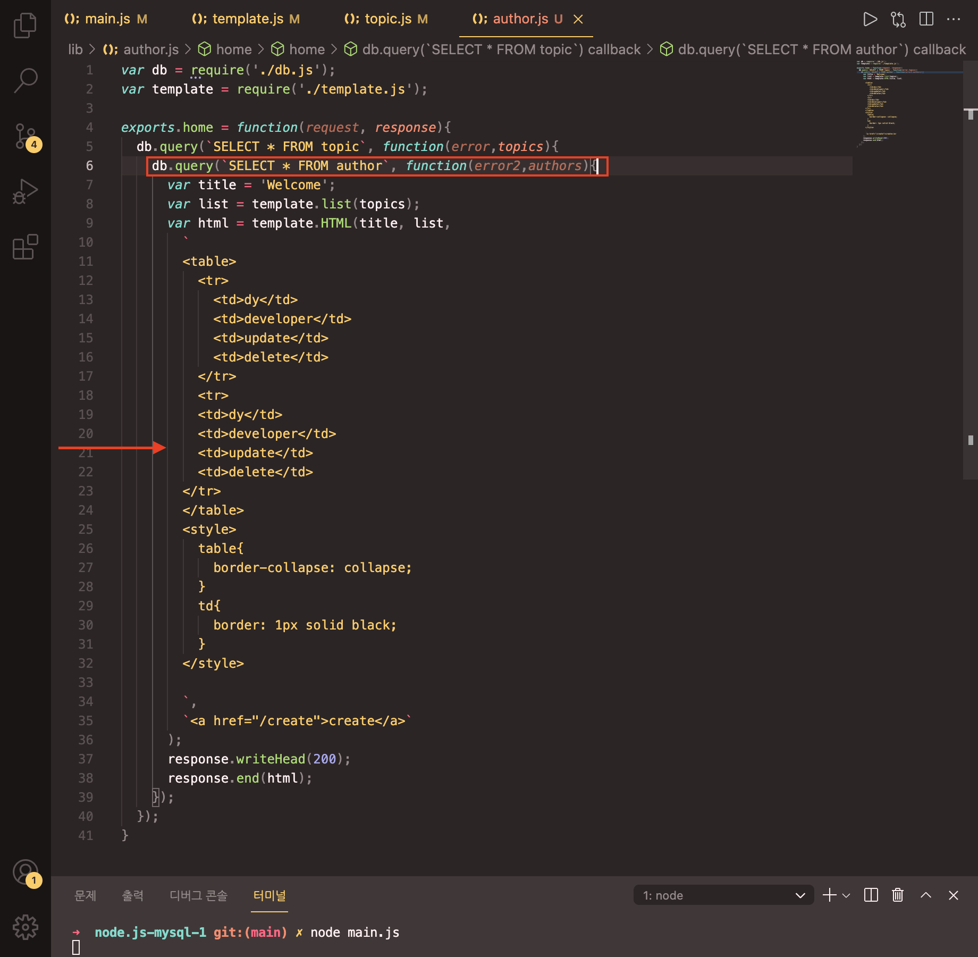
Task: Open the Manage settings gear
Action: pos(25,928)
